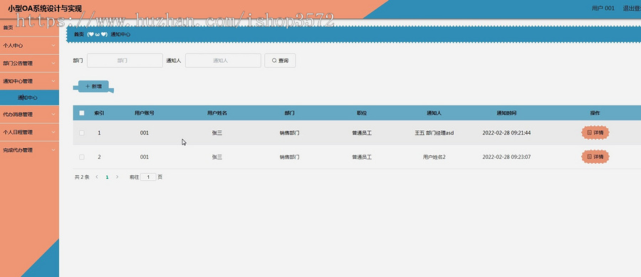Click the 用户姓名 column header
This screenshot has width=641, height=277.
(x=217, y=113)
